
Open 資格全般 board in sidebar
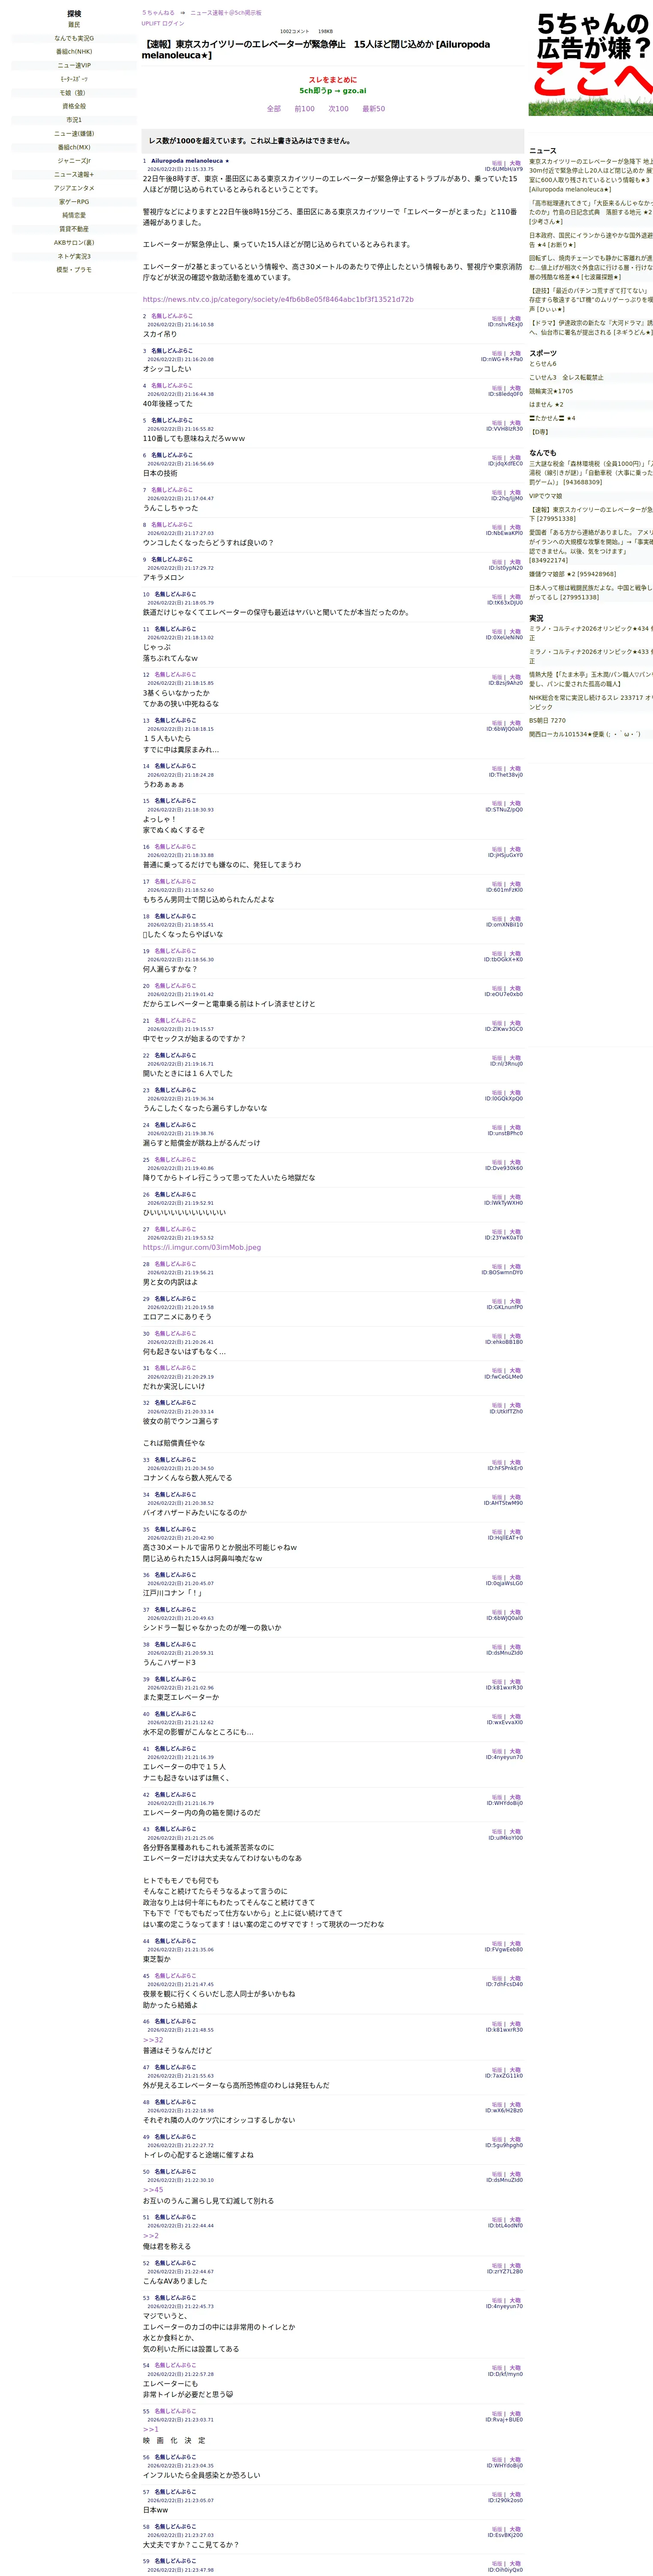(x=74, y=106)
